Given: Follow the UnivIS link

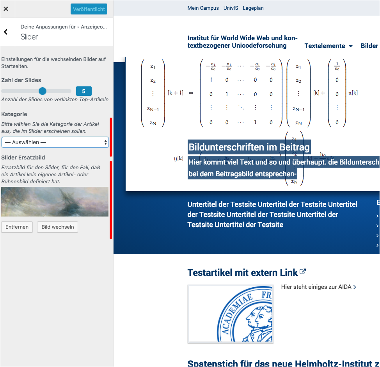Looking at the screenshot, I should (231, 8).
